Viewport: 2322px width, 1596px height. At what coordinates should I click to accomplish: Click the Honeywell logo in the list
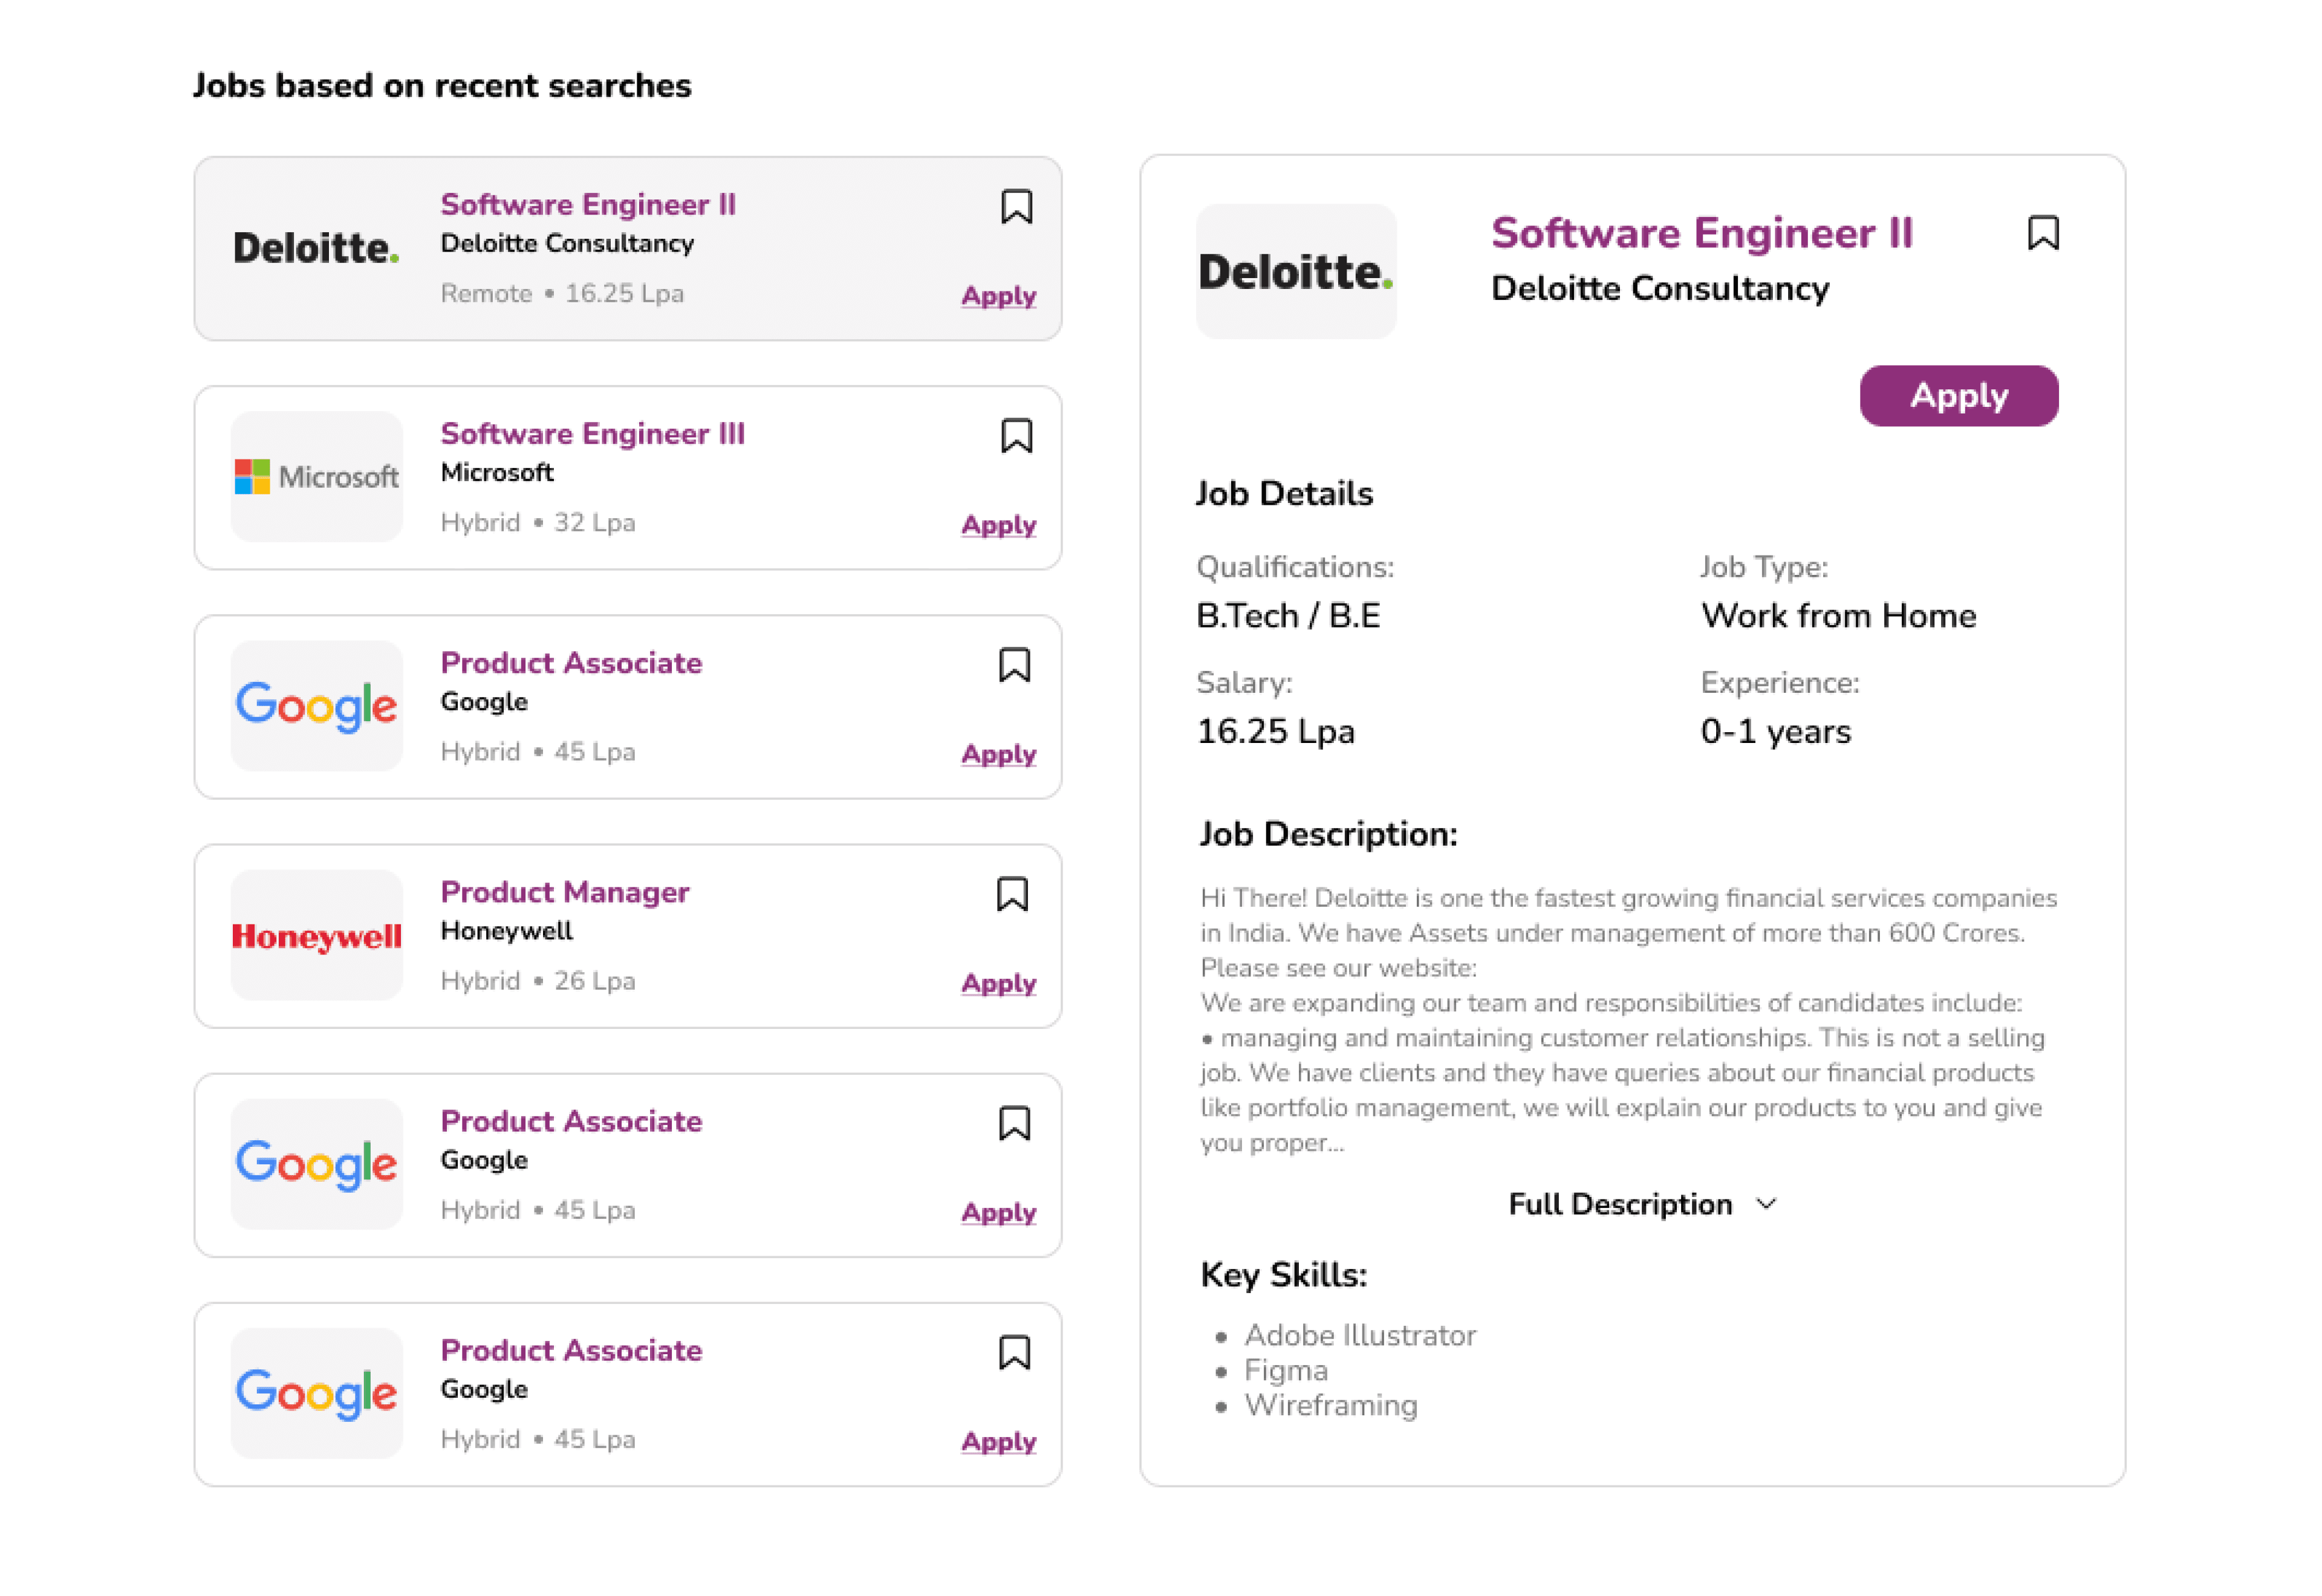pyautogui.click(x=317, y=936)
